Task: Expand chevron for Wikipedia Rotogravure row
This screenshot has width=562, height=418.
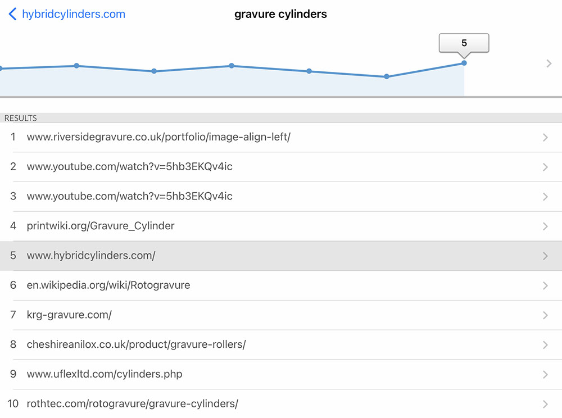Action: click(545, 285)
